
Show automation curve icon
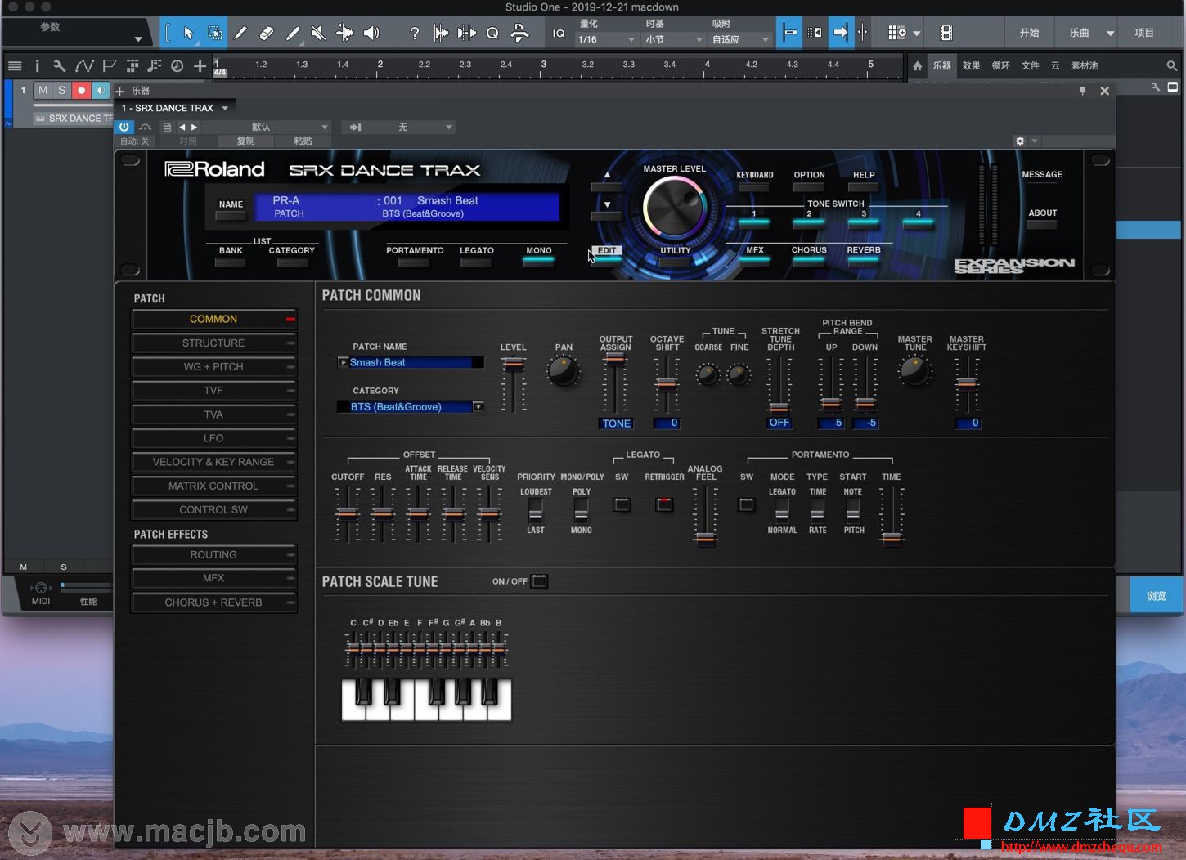(x=84, y=66)
